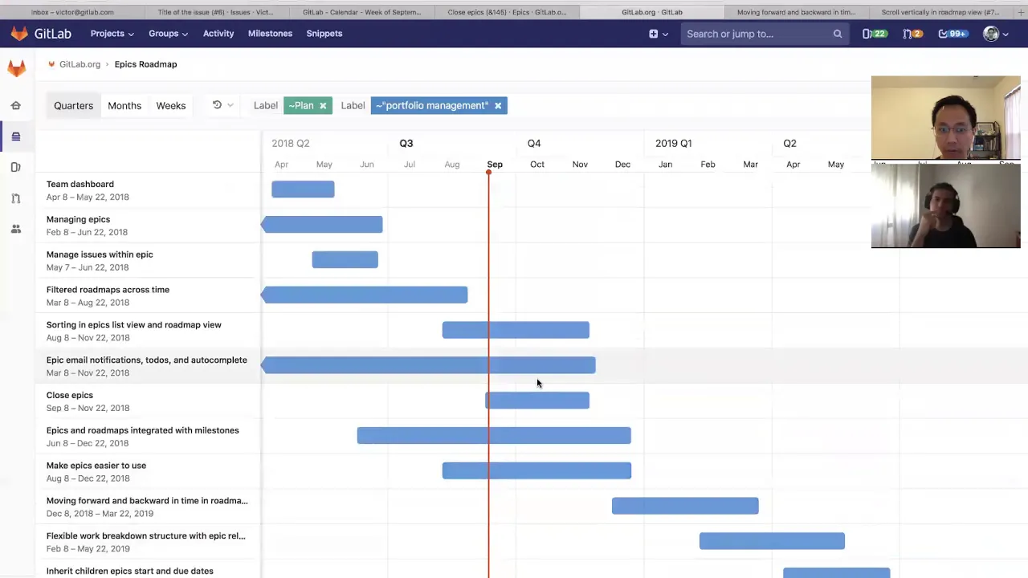Open the new item plus icon
The width and height of the screenshot is (1028, 578).
653,34
